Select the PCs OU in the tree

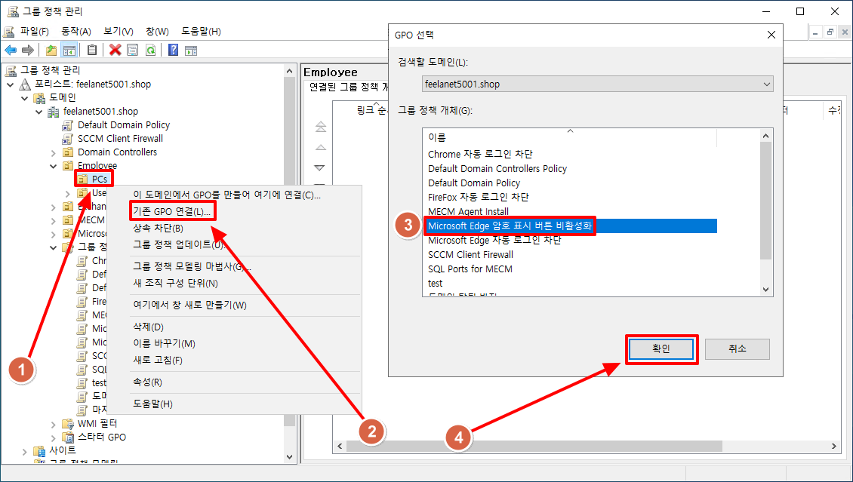100,180
